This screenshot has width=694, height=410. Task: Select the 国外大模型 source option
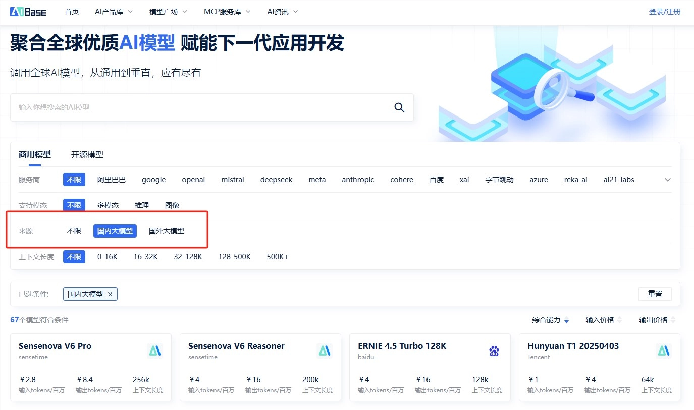click(167, 231)
